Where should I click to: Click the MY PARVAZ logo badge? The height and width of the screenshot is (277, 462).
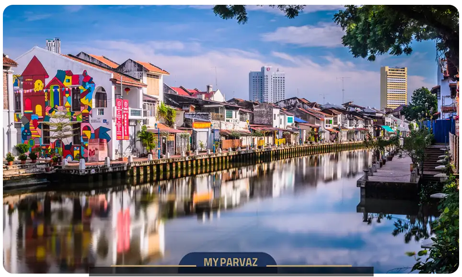point(227,262)
